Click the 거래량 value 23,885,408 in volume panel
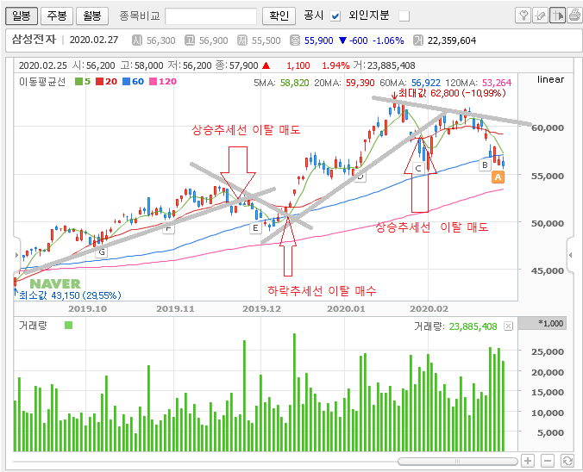The image size is (583, 472). [473, 326]
